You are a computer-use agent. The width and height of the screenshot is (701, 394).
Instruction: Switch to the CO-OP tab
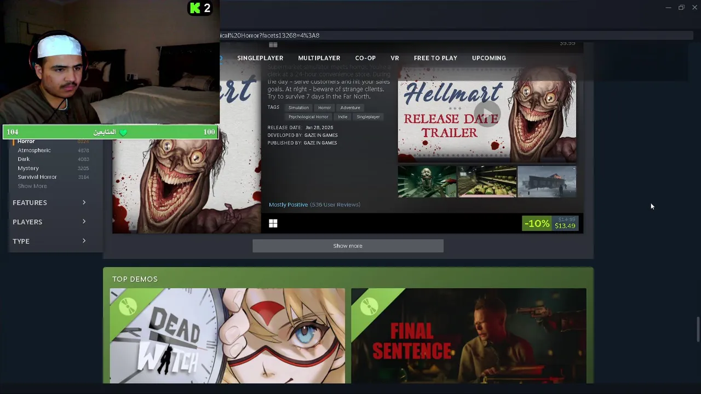(x=365, y=58)
